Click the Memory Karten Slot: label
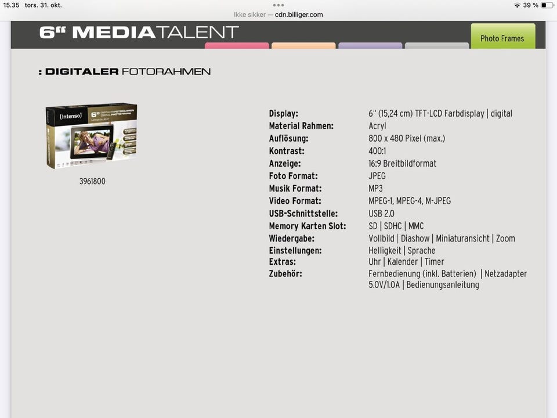 click(308, 226)
